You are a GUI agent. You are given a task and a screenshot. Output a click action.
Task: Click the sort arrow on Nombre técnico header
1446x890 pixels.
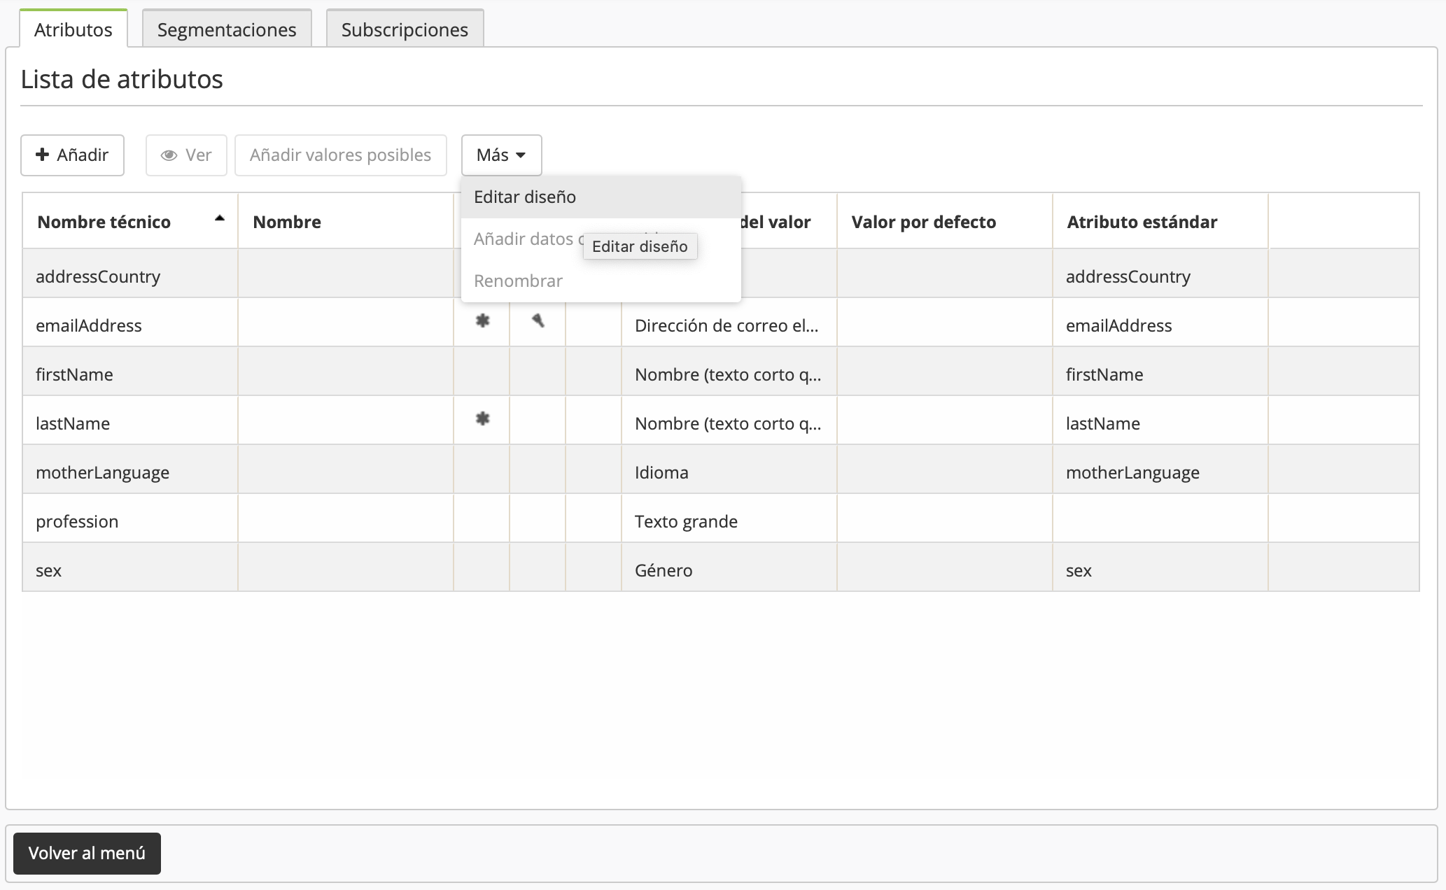tap(219, 219)
